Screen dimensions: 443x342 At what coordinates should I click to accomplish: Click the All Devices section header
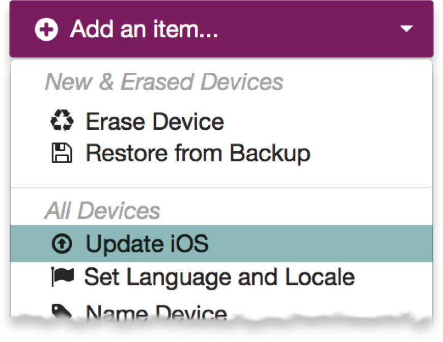pos(102,211)
